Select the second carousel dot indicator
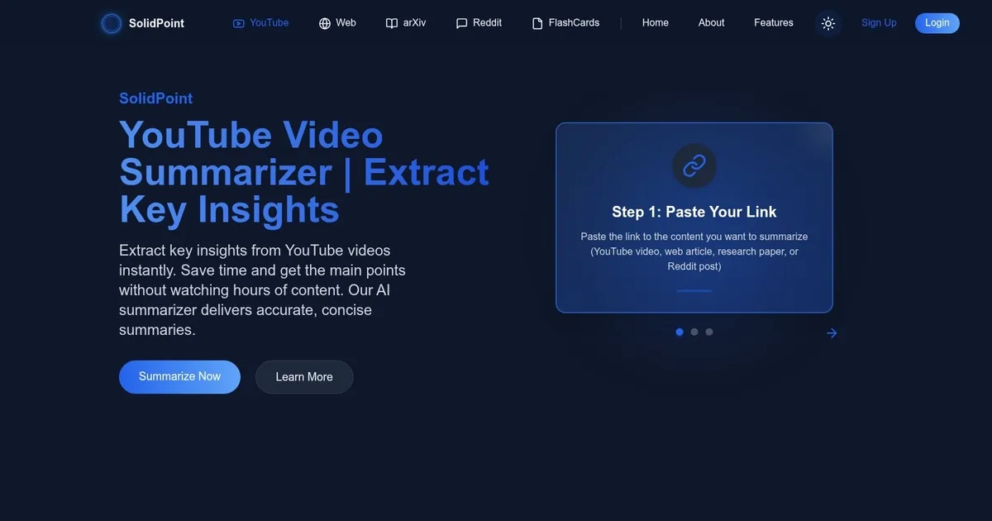This screenshot has width=992, height=521. [x=694, y=332]
